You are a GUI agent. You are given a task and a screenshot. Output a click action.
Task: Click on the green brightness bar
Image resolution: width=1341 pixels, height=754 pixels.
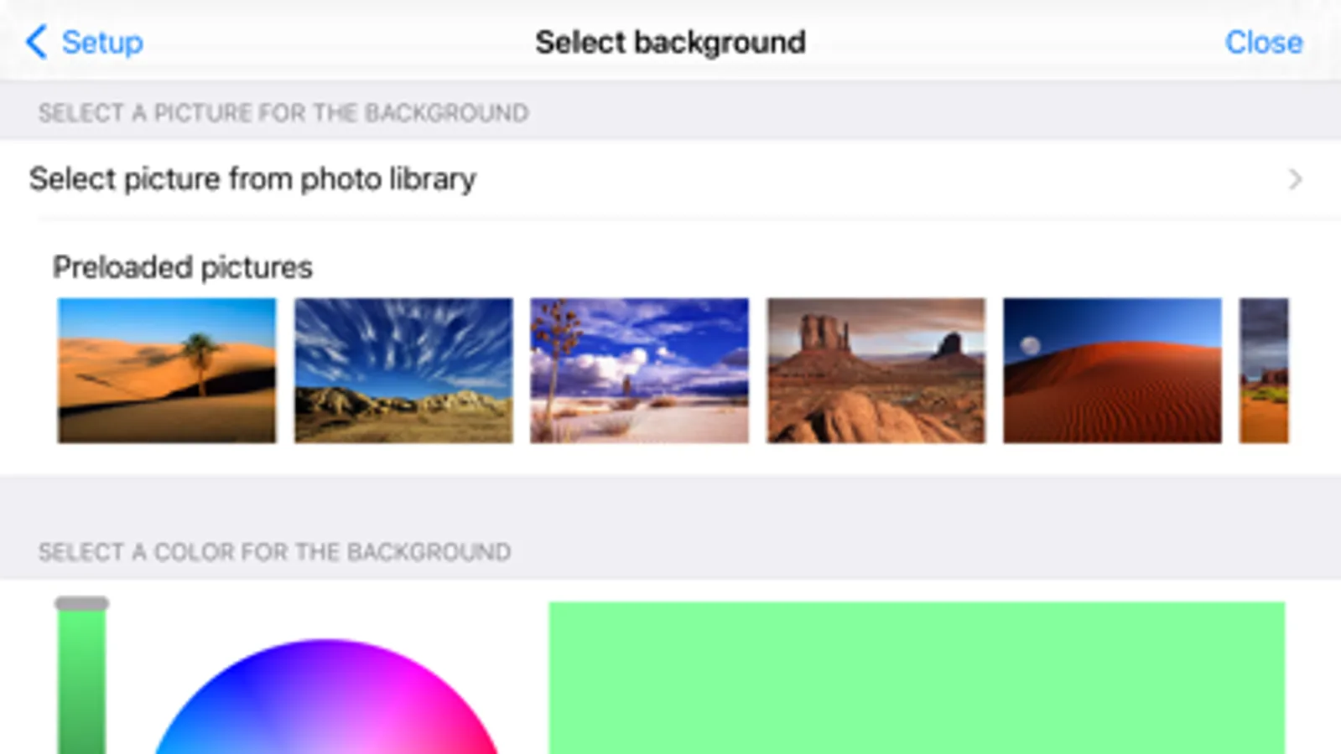tap(81, 680)
